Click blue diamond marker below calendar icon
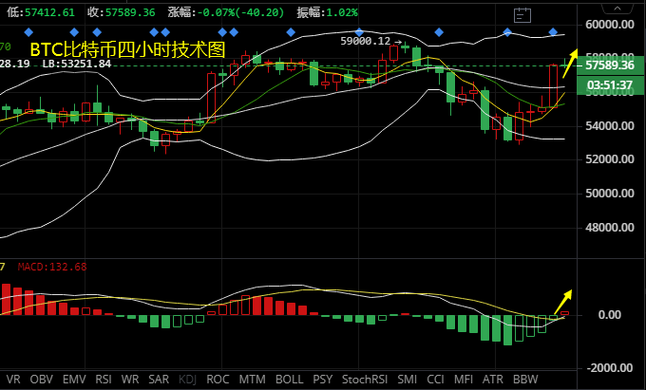This screenshot has width=646, height=390. coord(507,32)
